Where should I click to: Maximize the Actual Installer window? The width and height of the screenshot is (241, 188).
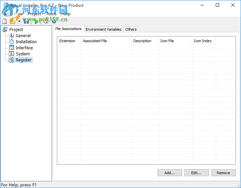click(x=217, y=5)
